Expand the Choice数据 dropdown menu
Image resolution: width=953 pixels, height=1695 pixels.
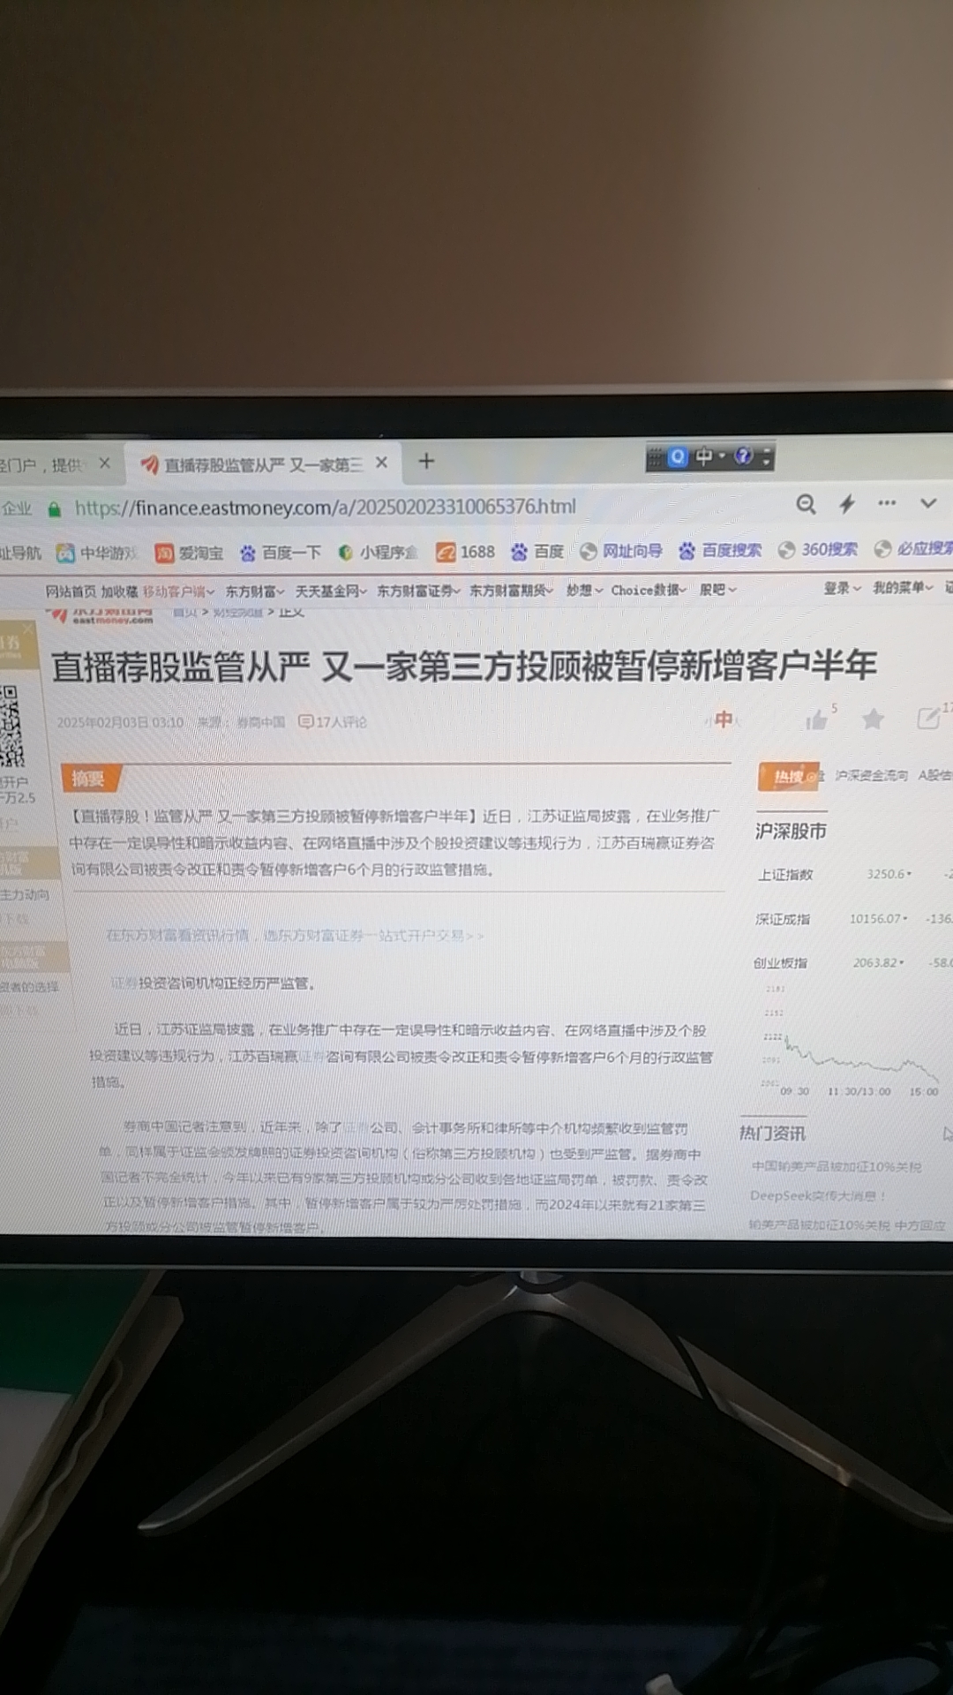649,590
